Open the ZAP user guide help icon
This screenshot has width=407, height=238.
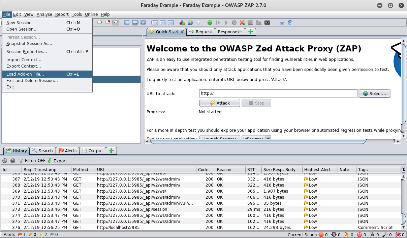tap(282, 23)
